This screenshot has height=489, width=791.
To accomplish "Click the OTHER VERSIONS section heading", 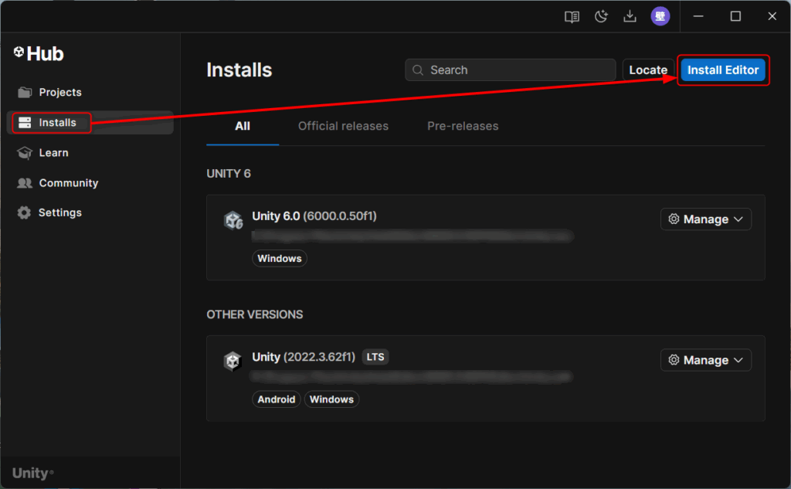I will click(x=255, y=314).
